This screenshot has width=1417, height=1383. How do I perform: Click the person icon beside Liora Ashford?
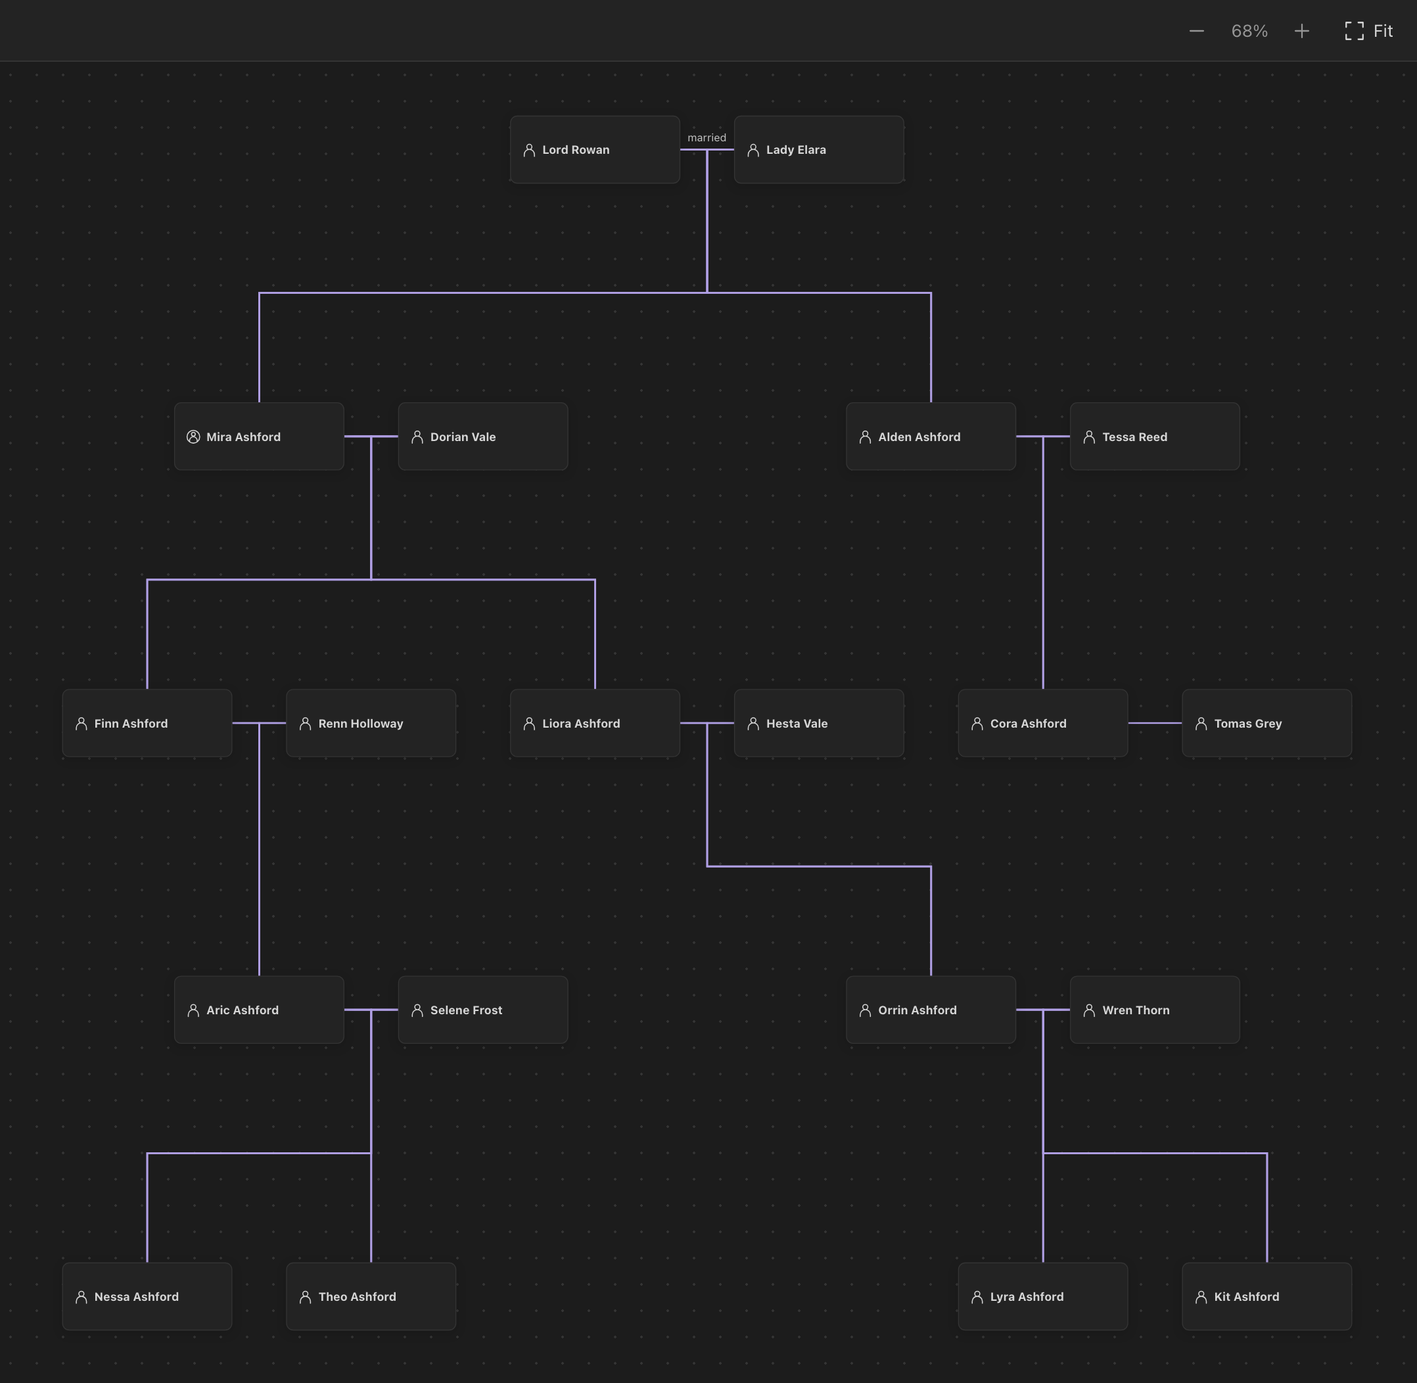[528, 724]
